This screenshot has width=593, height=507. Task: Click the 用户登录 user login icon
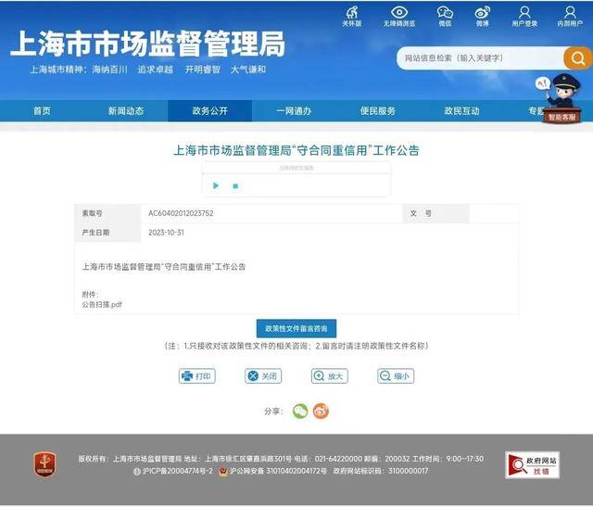[x=524, y=14]
